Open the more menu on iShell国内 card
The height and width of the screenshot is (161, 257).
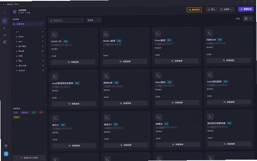[197, 74]
